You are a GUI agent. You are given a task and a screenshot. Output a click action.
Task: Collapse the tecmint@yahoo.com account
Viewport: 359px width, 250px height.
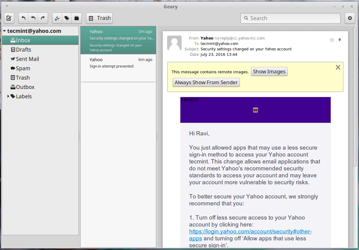point(4,31)
